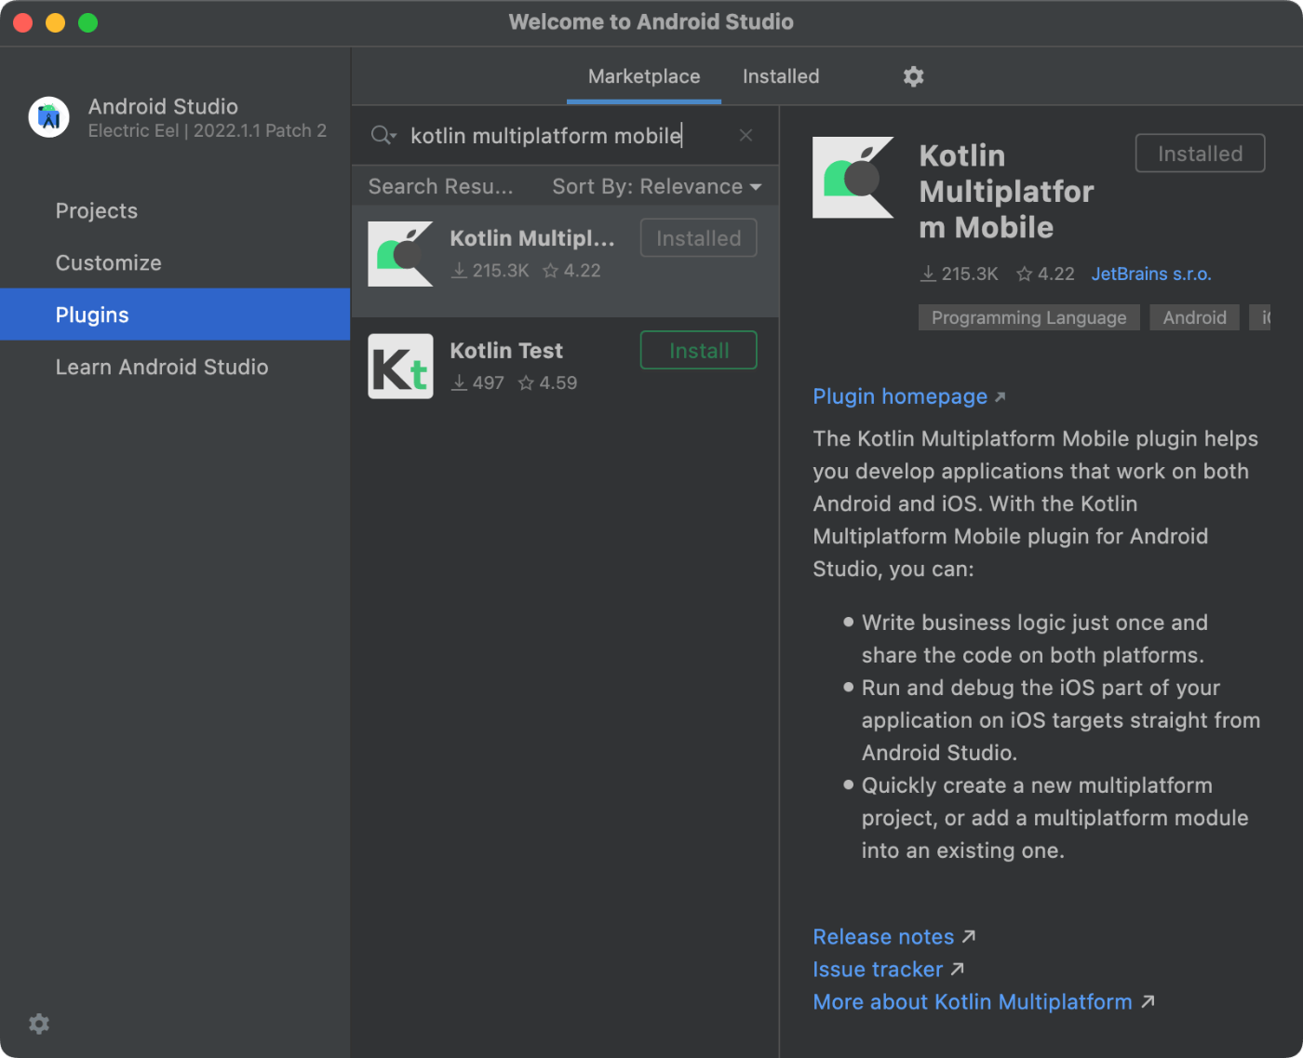Click the Installed button in plugin details header

1200,154
